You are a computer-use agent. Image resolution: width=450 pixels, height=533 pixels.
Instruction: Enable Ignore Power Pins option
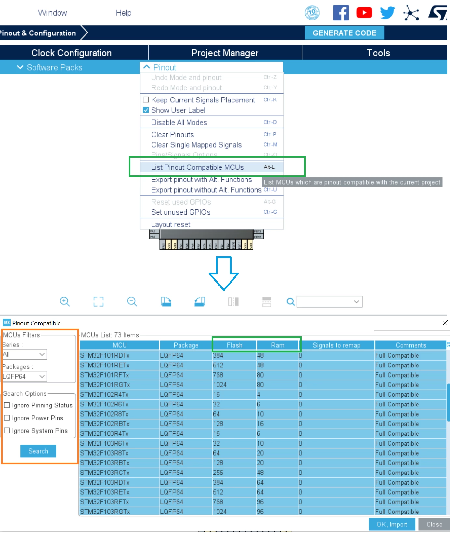7,418
